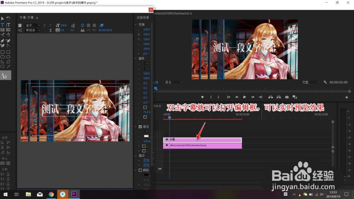
Task: Toggle the 阴影 (Shadow) checkbox
Action: 140,170
